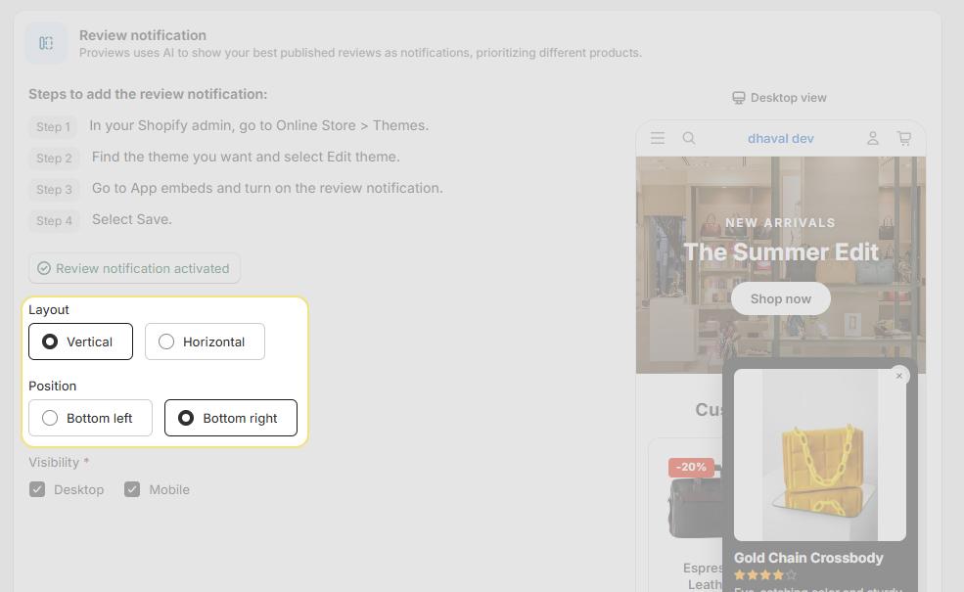Click the Step 1 label
Screen dimensions: 964x592
pyautogui.click(x=53, y=126)
